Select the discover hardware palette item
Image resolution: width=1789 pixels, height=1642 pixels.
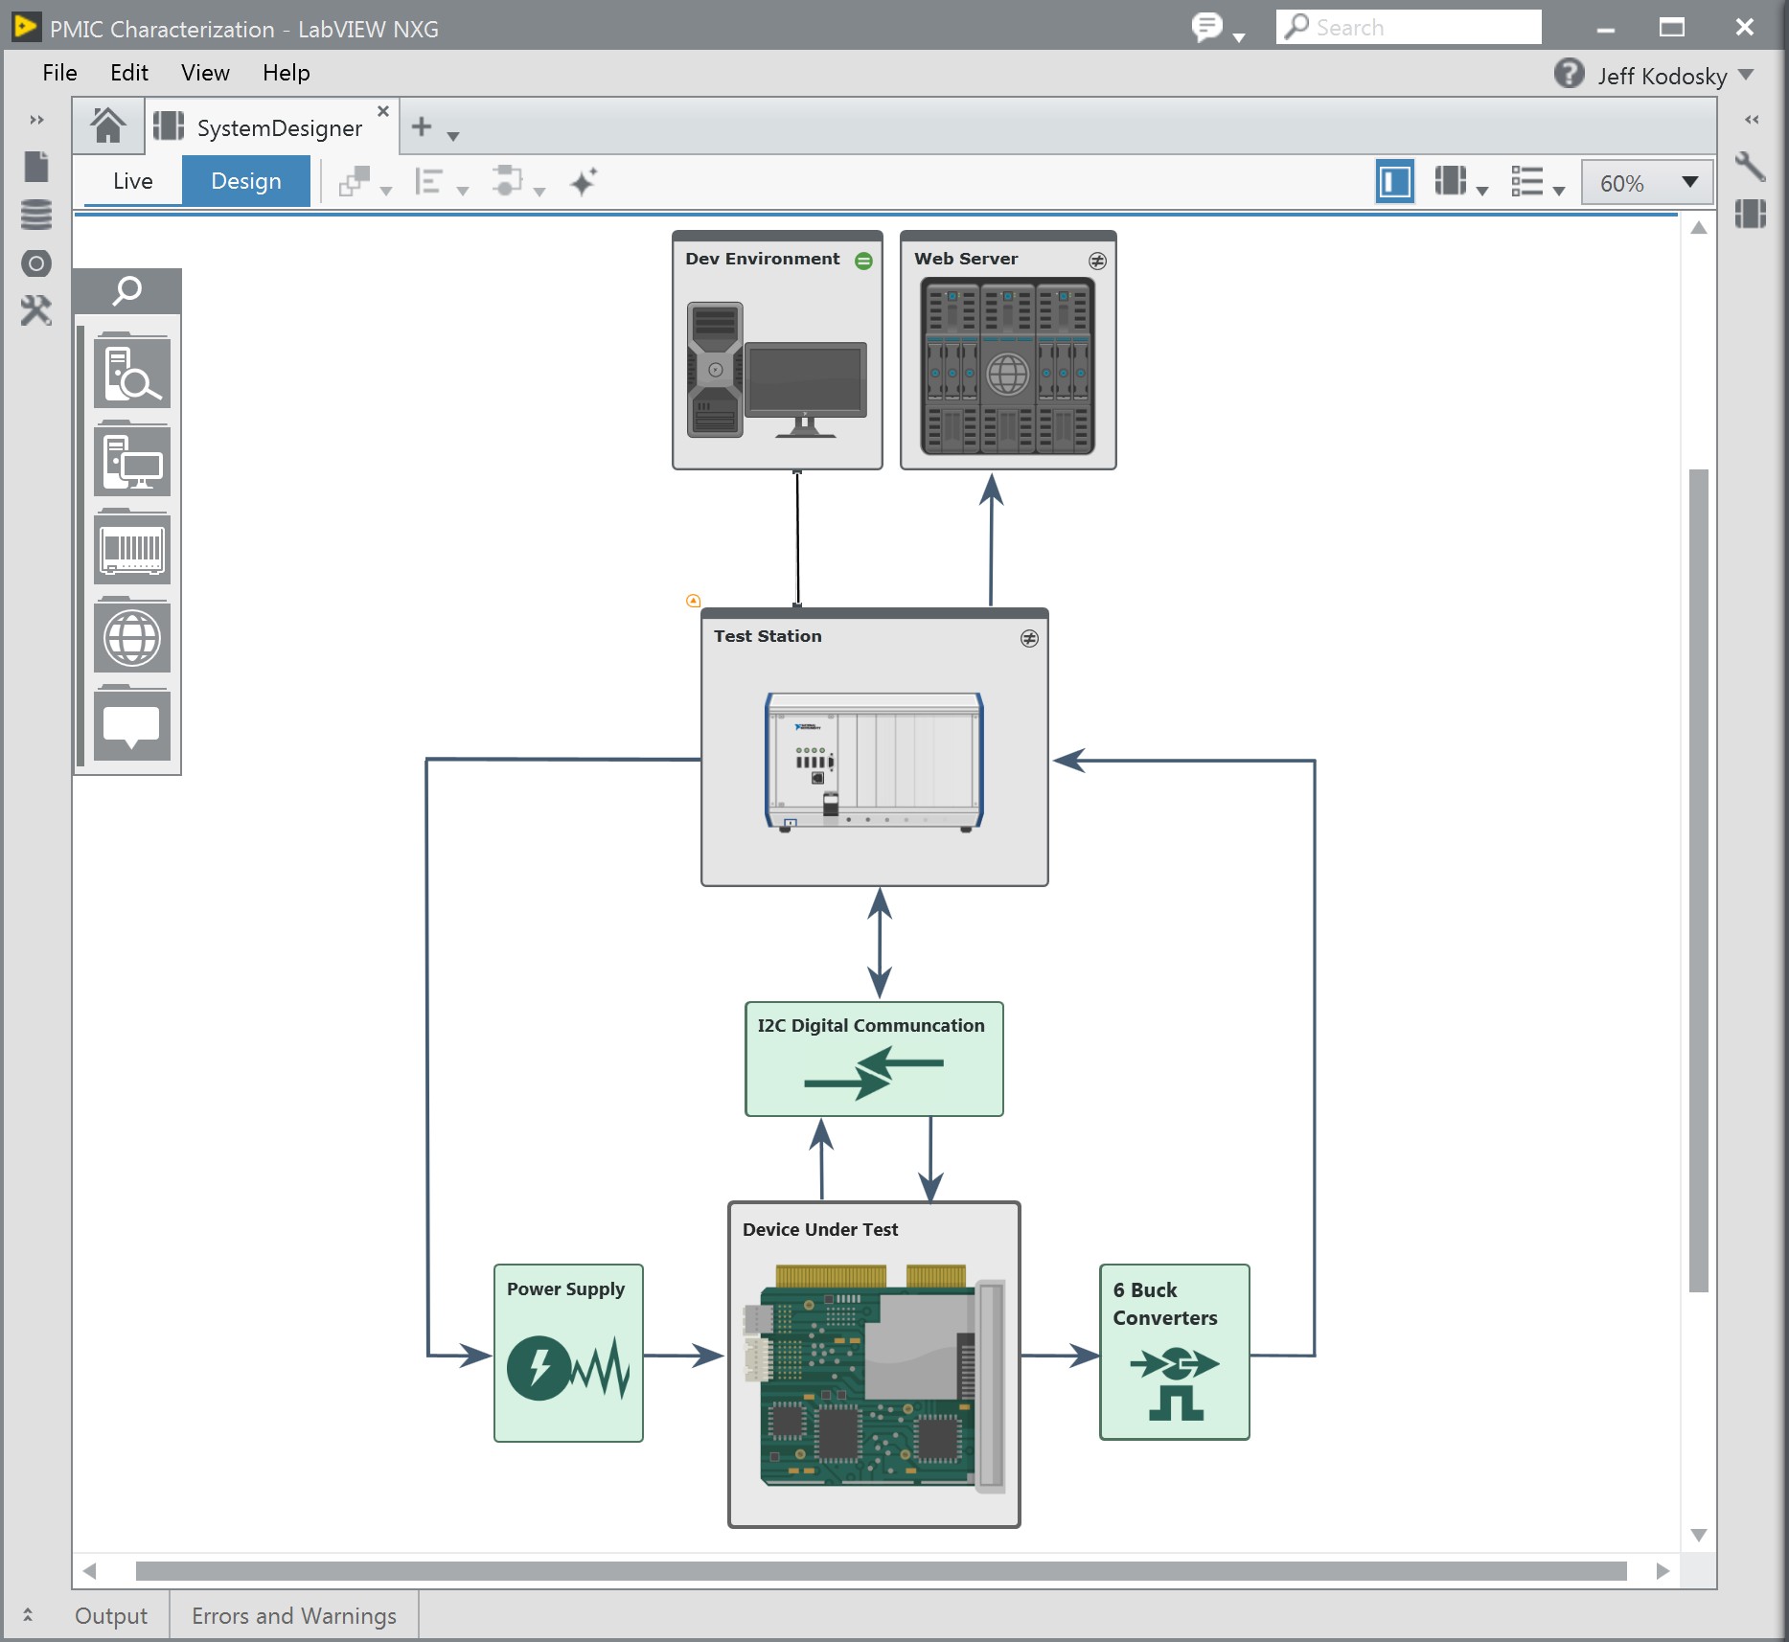132,372
